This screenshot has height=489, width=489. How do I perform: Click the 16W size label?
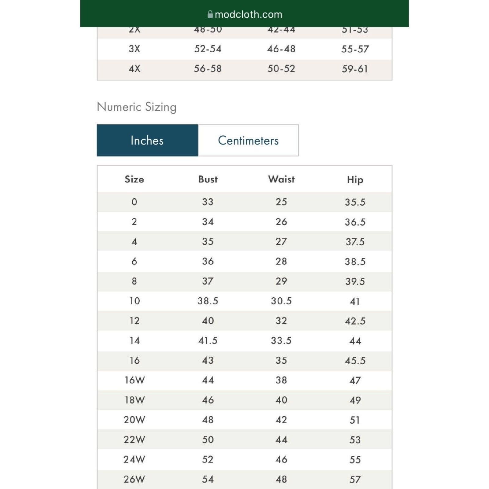134,380
